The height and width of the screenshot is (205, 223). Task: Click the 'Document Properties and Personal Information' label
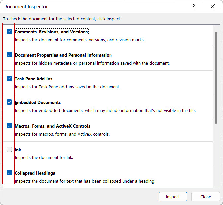(x=63, y=55)
